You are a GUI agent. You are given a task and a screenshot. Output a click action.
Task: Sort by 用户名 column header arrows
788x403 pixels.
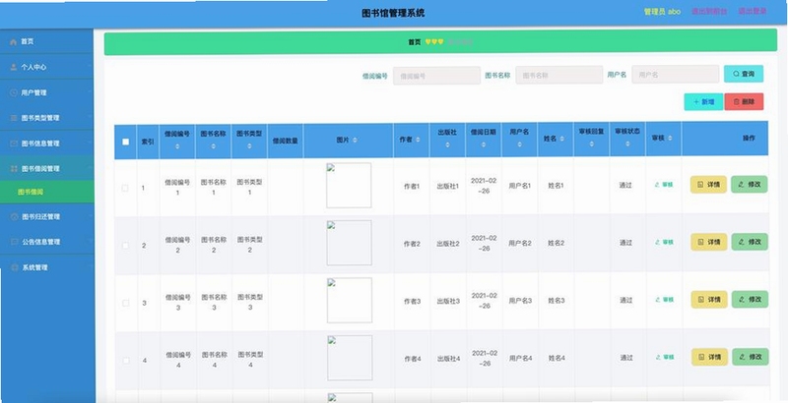(519, 144)
